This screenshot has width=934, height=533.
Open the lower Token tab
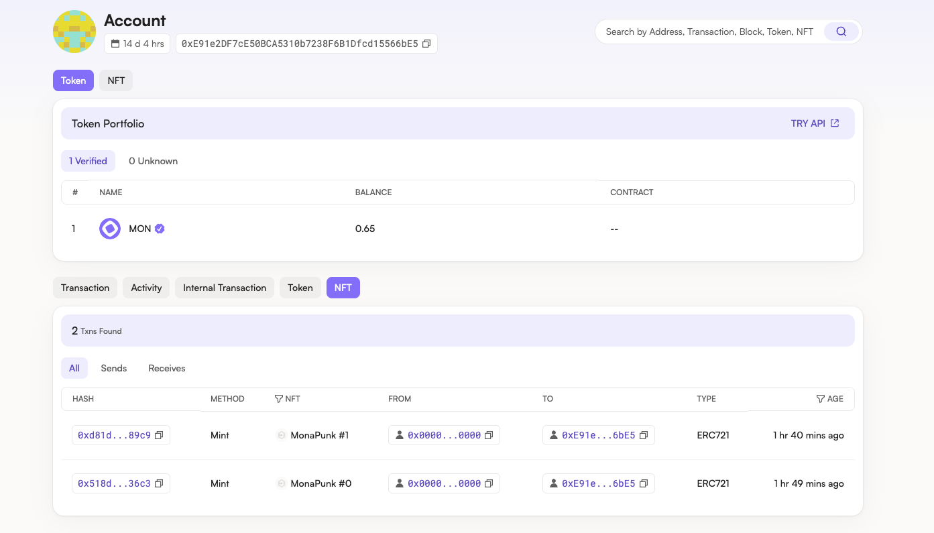(x=300, y=288)
